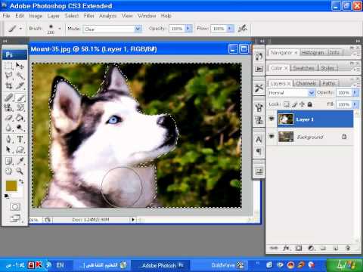363x272 pixels.
Task: Toggle lock image pixels
Action: 294,104
